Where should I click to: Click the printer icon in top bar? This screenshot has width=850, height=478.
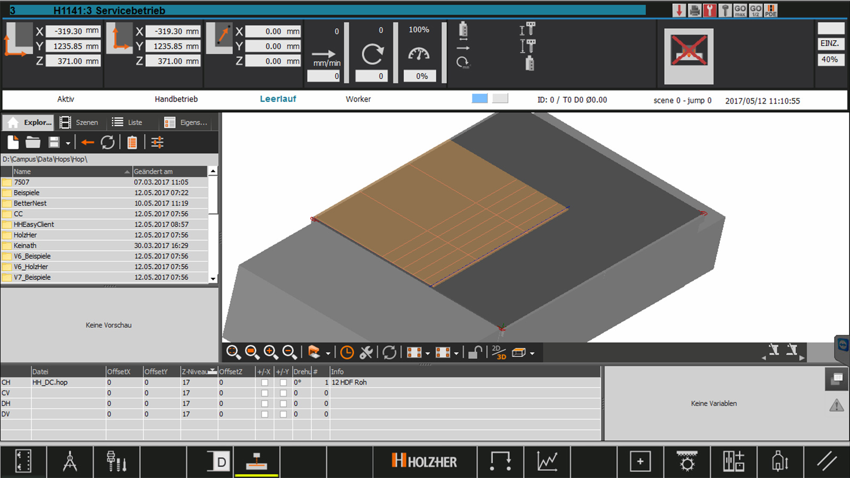coord(694,10)
